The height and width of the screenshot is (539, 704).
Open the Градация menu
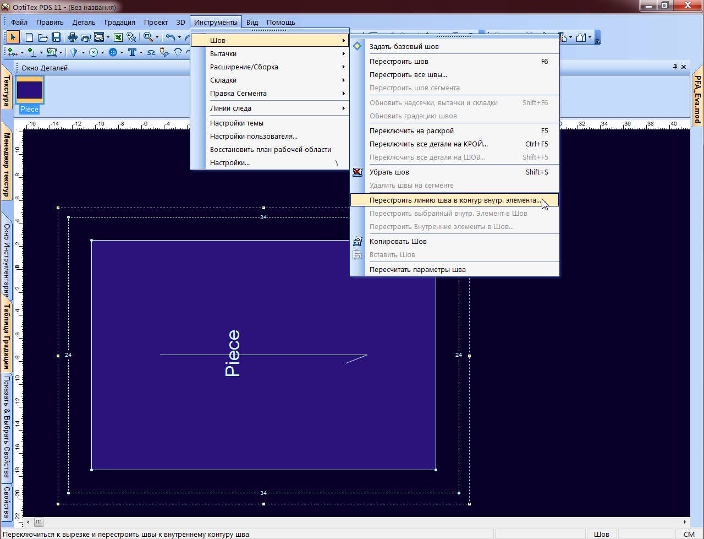pos(119,23)
